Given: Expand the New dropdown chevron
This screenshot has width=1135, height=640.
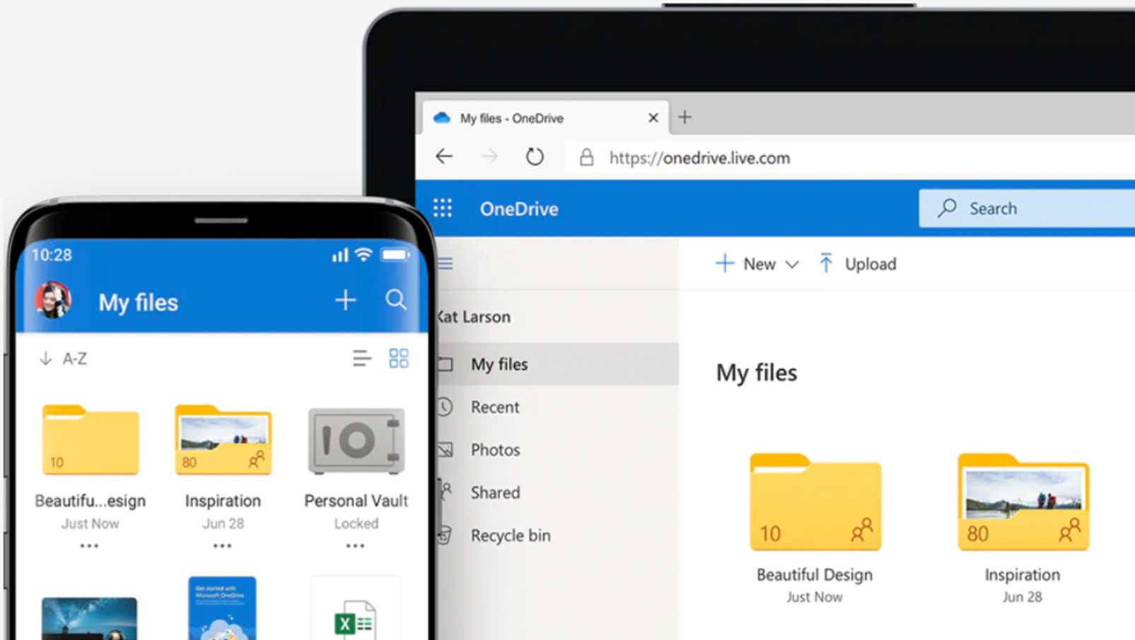Looking at the screenshot, I should (793, 264).
